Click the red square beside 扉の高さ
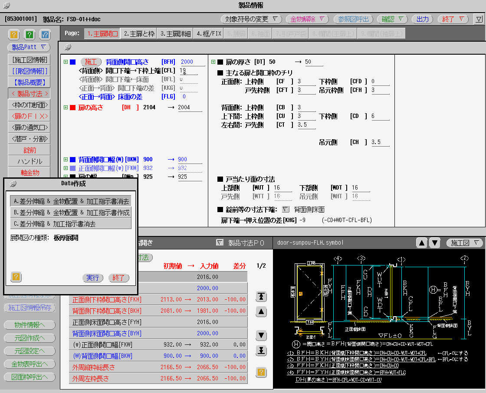 [x=73, y=108]
